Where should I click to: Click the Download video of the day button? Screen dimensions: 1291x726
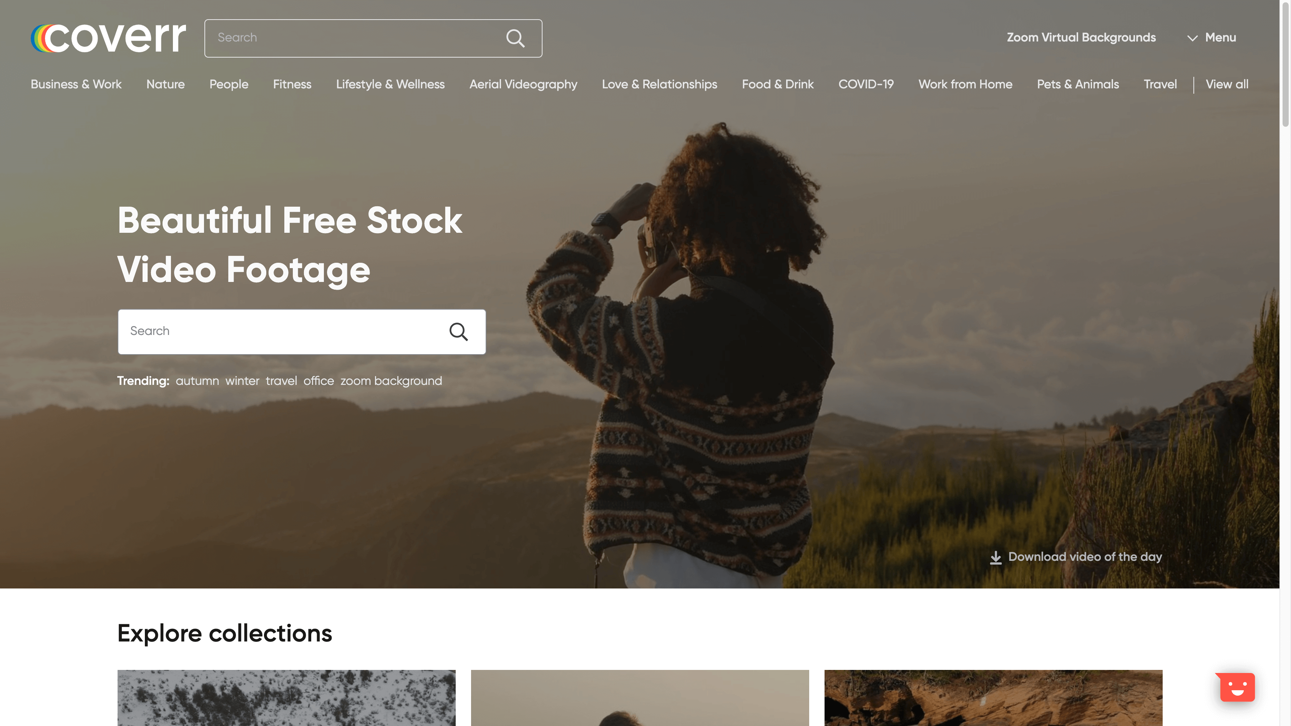pyautogui.click(x=1075, y=557)
